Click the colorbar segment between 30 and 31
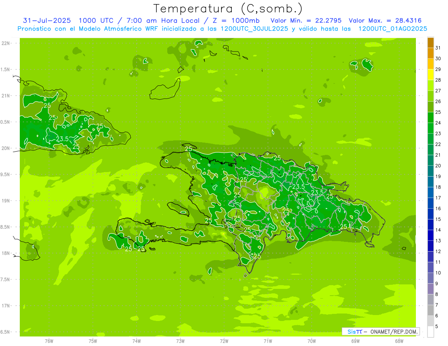 [430, 53]
